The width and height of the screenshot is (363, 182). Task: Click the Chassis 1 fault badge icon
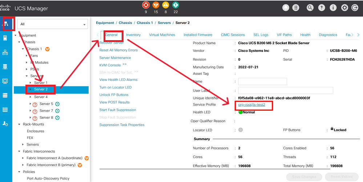click(48, 49)
